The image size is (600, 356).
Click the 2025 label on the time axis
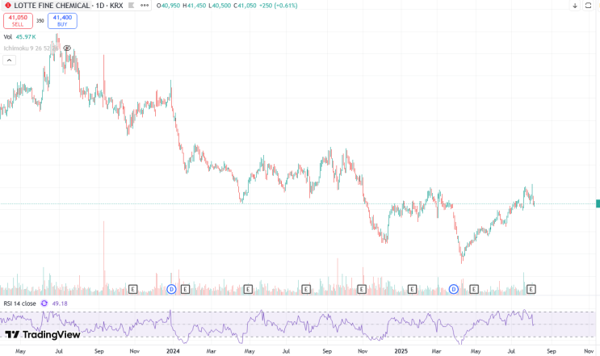tap(401, 351)
